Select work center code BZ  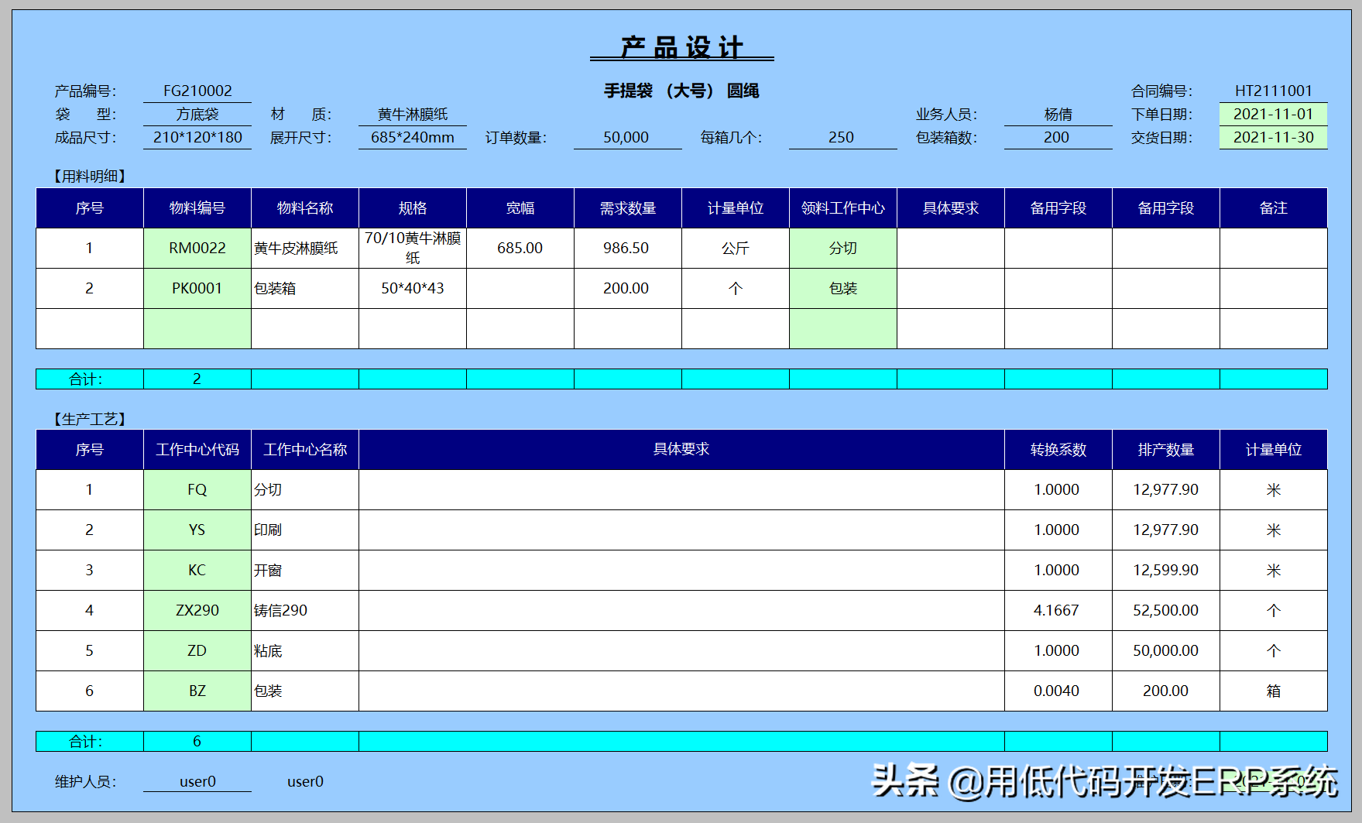(197, 691)
